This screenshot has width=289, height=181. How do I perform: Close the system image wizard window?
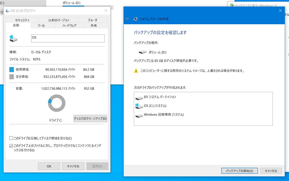click(280, 11)
